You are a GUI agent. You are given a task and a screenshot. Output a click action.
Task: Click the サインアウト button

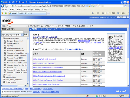pos(123,17)
